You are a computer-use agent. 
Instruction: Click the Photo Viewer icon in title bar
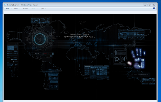click(5, 5)
